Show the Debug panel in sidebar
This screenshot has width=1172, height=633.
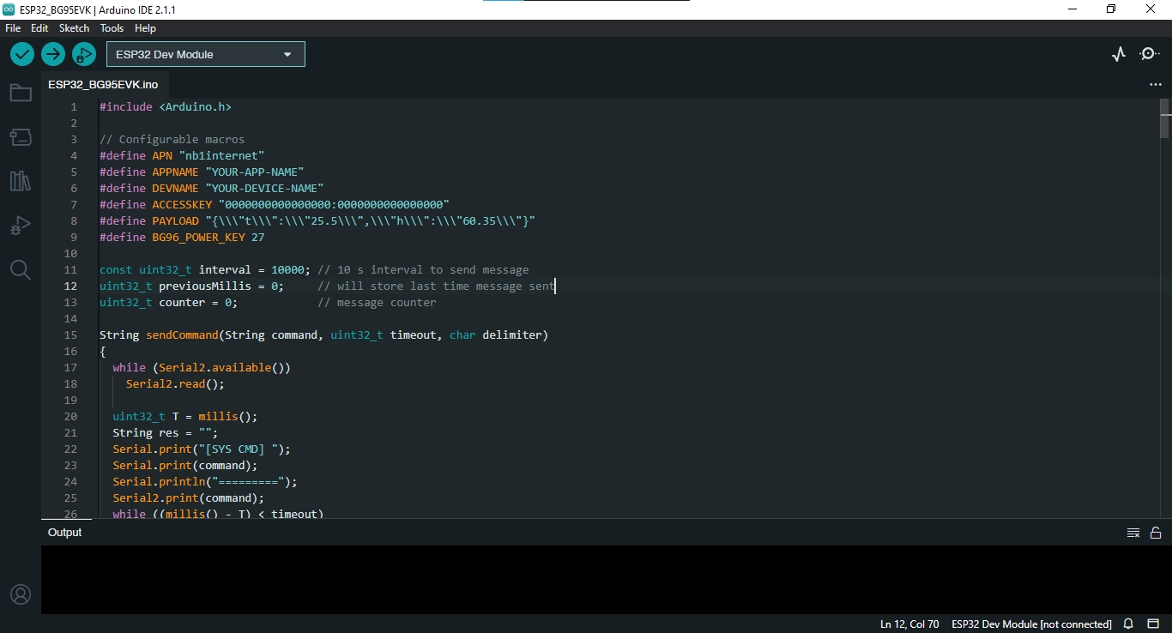[x=21, y=226]
